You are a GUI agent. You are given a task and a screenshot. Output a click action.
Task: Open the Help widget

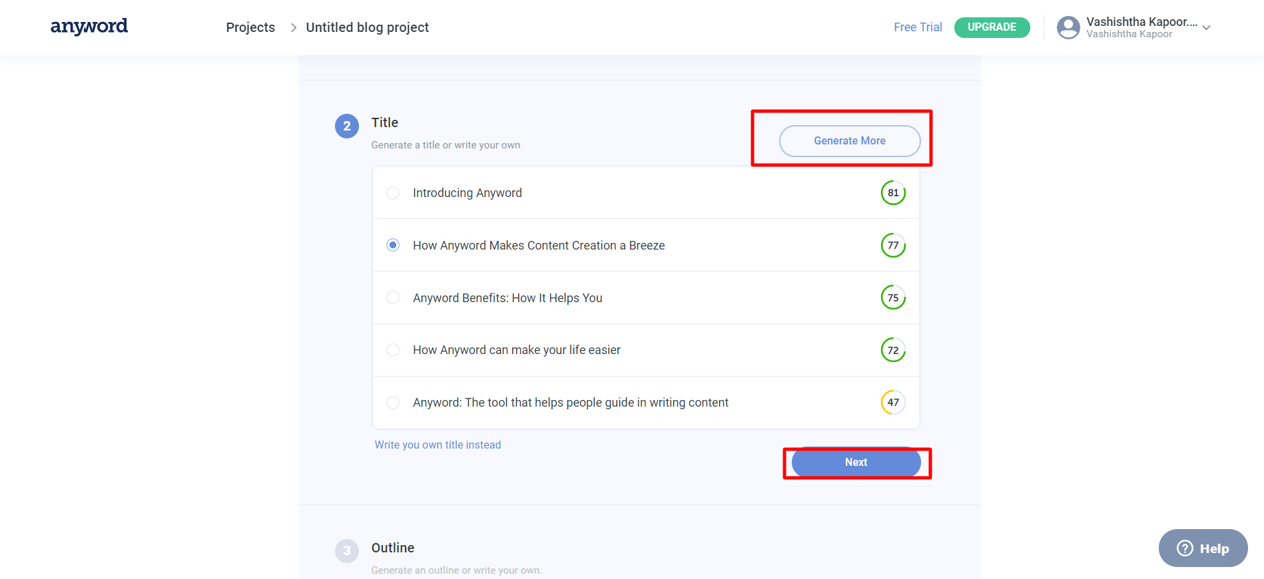(x=1203, y=548)
